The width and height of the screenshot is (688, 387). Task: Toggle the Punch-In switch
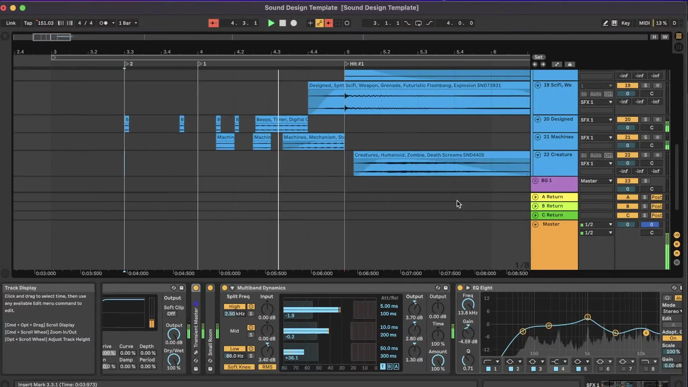407,23
